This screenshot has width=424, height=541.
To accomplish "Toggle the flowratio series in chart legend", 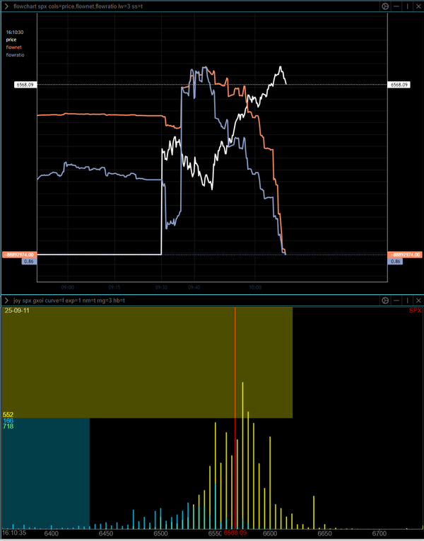I will click(16, 54).
